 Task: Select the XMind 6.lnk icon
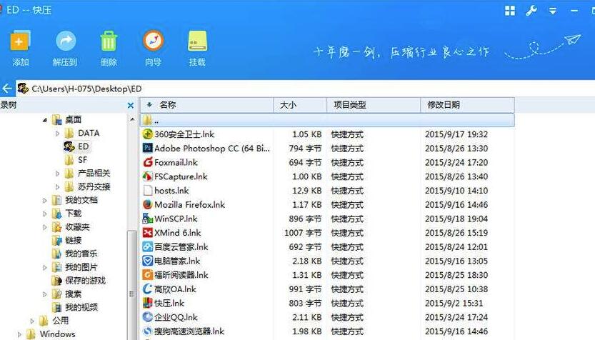point(147,233)
